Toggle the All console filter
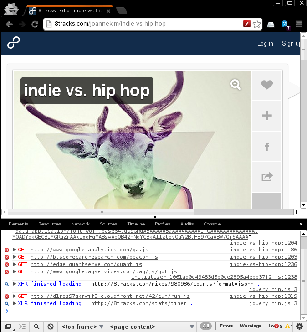307x332 pixels. coord(206,326)
